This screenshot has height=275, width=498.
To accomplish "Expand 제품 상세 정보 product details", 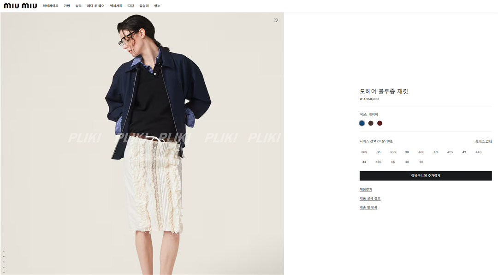I will [x=370, y=198].
